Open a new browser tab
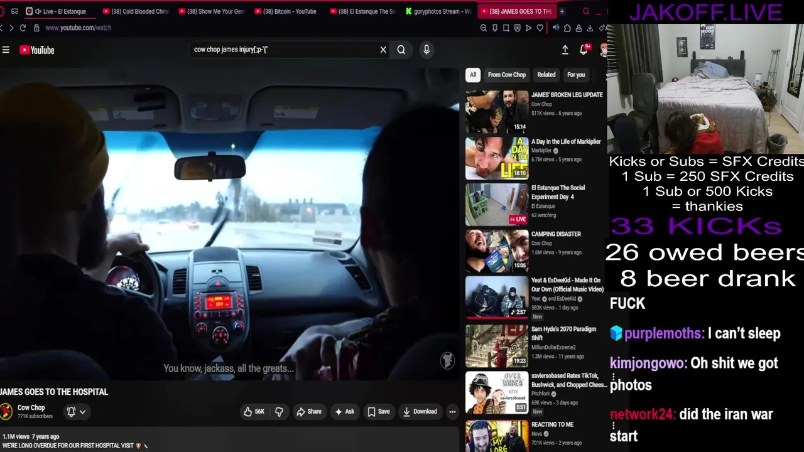 click(562, 11)
